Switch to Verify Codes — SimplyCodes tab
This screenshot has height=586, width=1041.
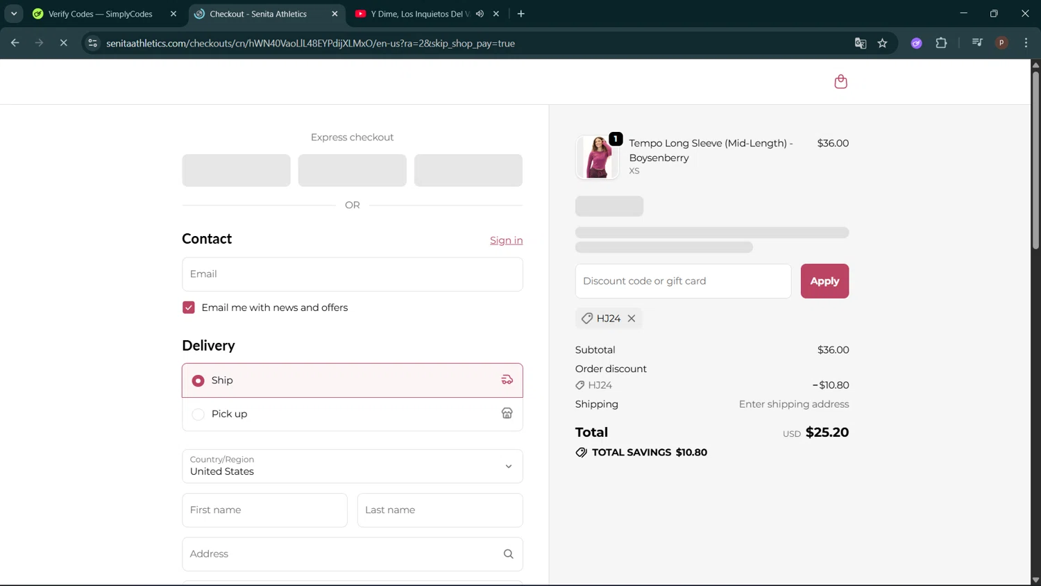(x=101, y=14)
